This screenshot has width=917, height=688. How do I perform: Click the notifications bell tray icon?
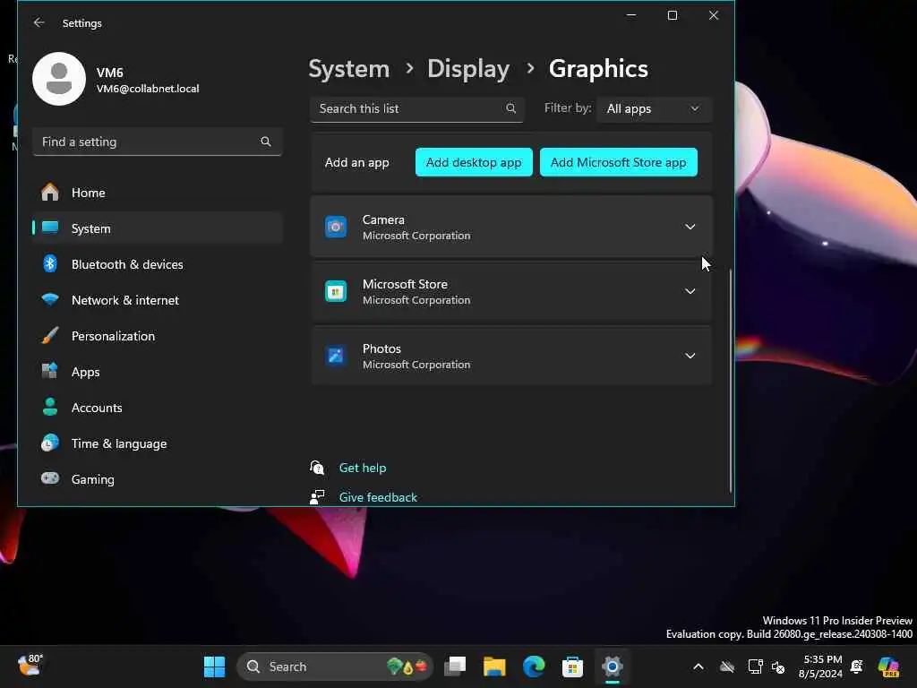click(x=857, y=666)
